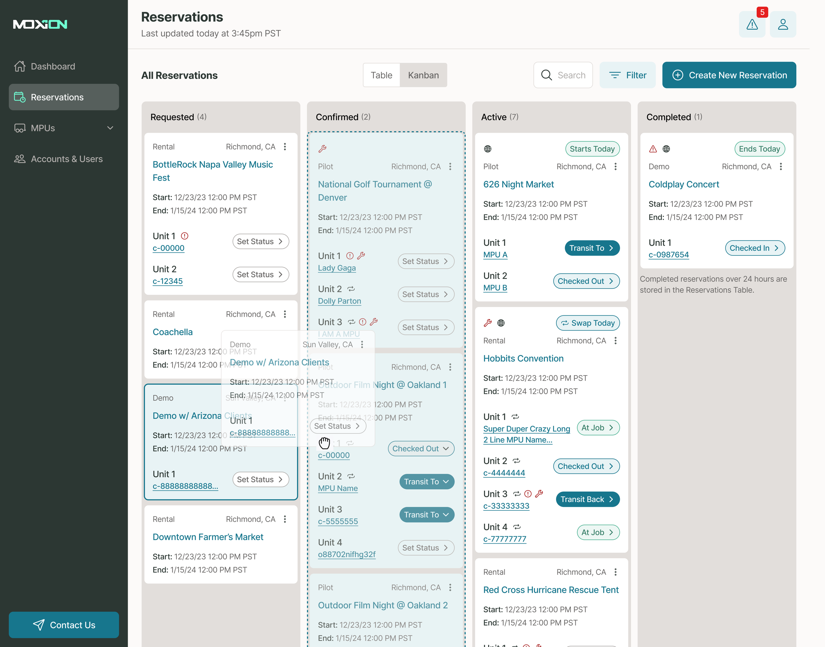Open kebab menu on Outdoor Film Night @ Oakland 1
The height and width of the screenshot is (647, 825).
point(450,367)
